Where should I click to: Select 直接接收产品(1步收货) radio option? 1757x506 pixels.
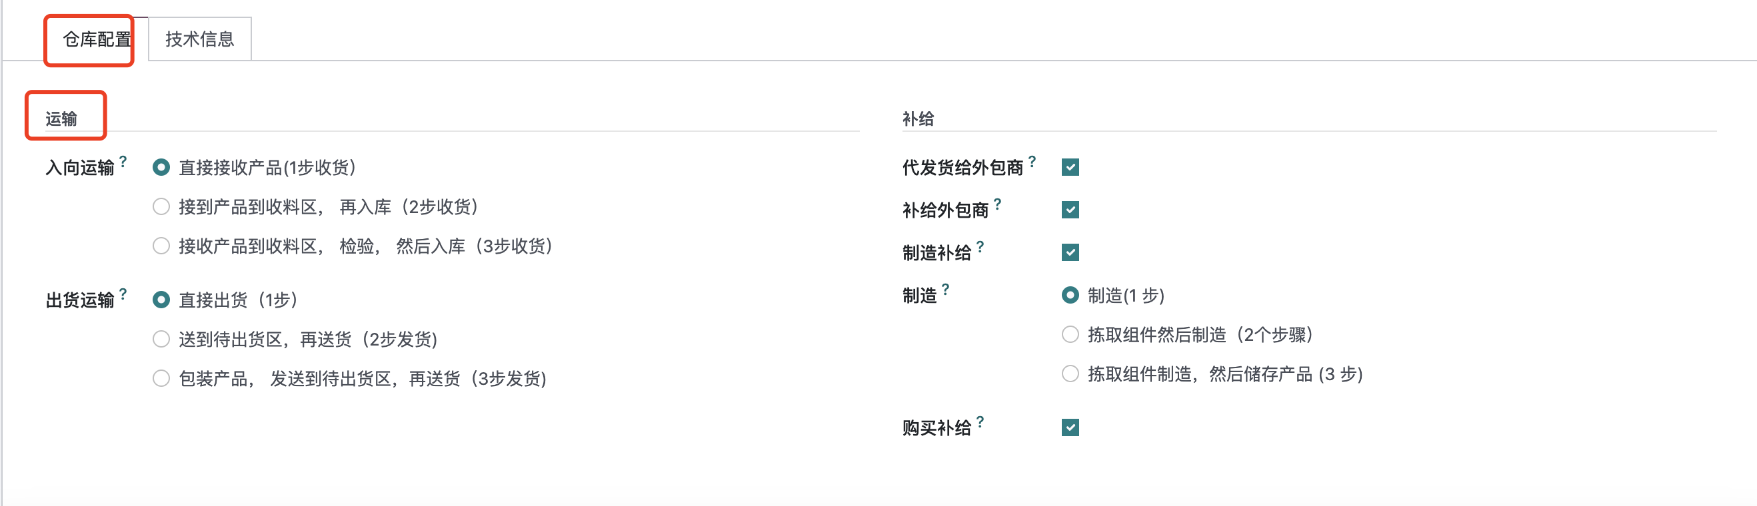(161, 168)
